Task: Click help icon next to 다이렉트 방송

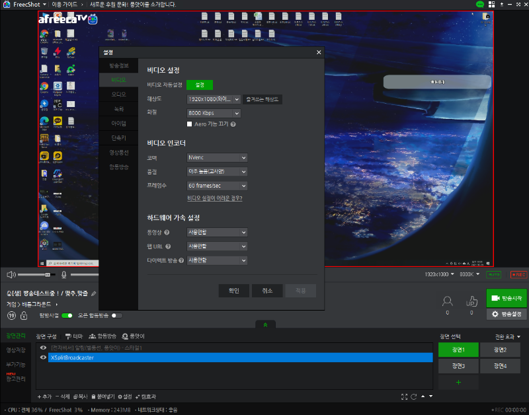Action: [x=181, y=260]
